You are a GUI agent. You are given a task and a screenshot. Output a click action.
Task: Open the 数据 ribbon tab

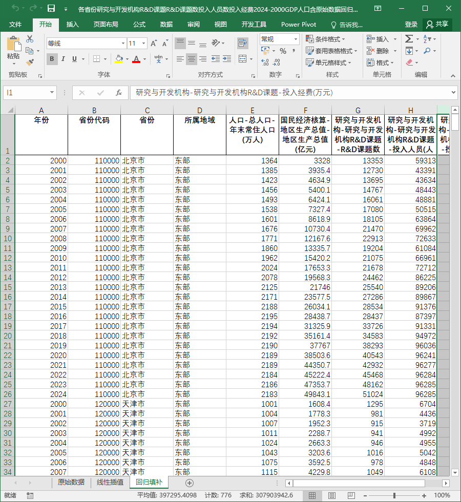(166, 25)
